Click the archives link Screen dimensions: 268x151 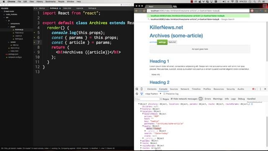[x=153, y=42]
